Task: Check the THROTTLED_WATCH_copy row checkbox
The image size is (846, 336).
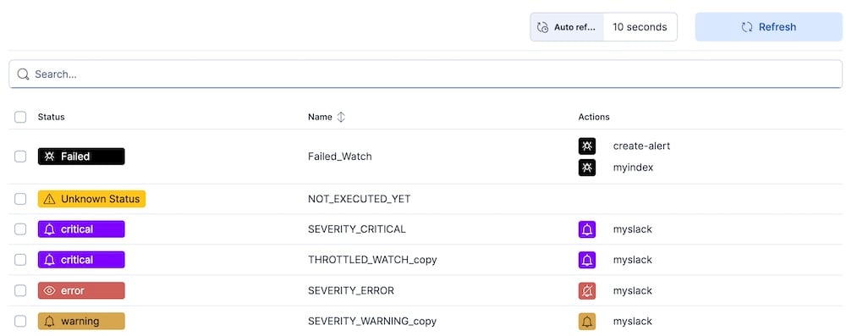Action: point(20,260)
